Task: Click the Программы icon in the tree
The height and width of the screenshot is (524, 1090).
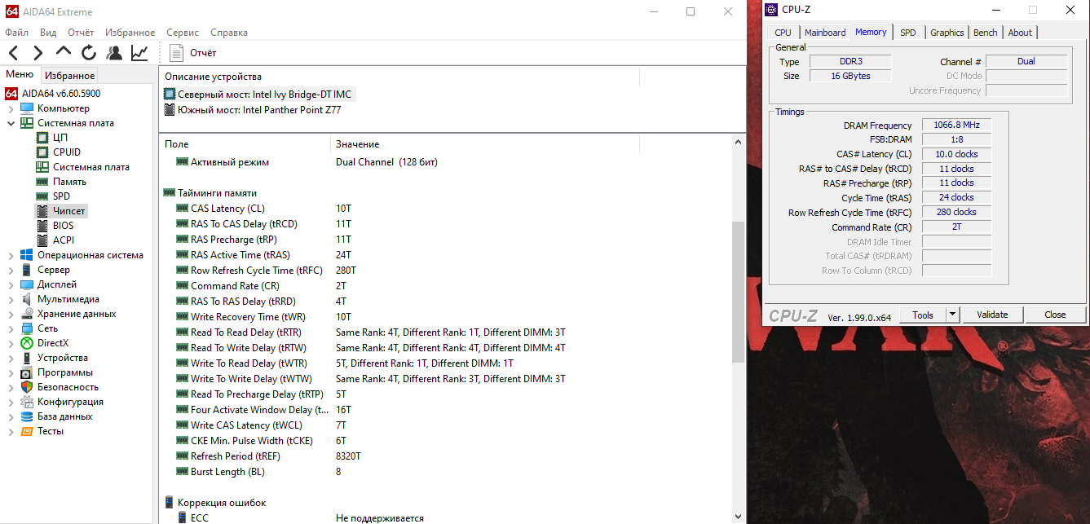Action: coord(27,372)
